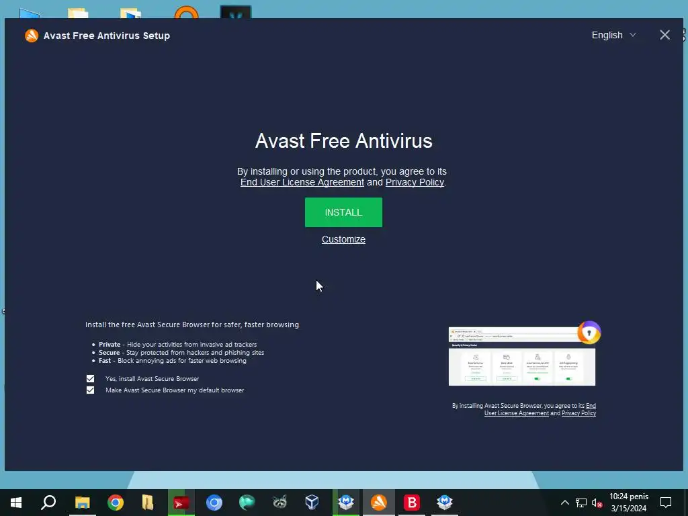Click the Avast Secure Browser preview thumbnail

(521, 356)
